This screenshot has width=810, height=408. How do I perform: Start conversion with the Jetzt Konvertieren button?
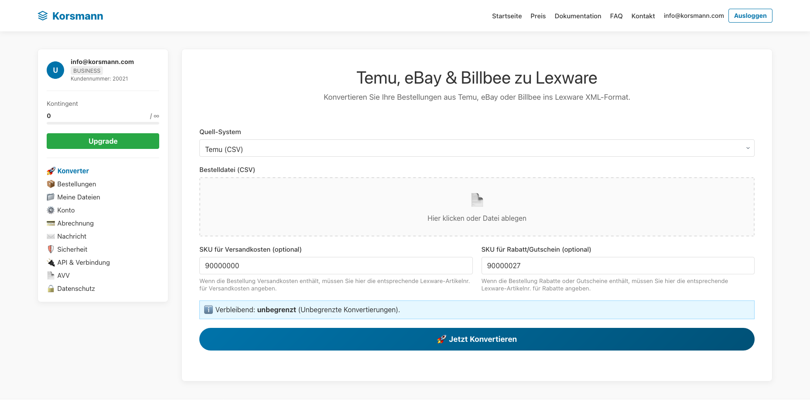[x=477, y=339]
